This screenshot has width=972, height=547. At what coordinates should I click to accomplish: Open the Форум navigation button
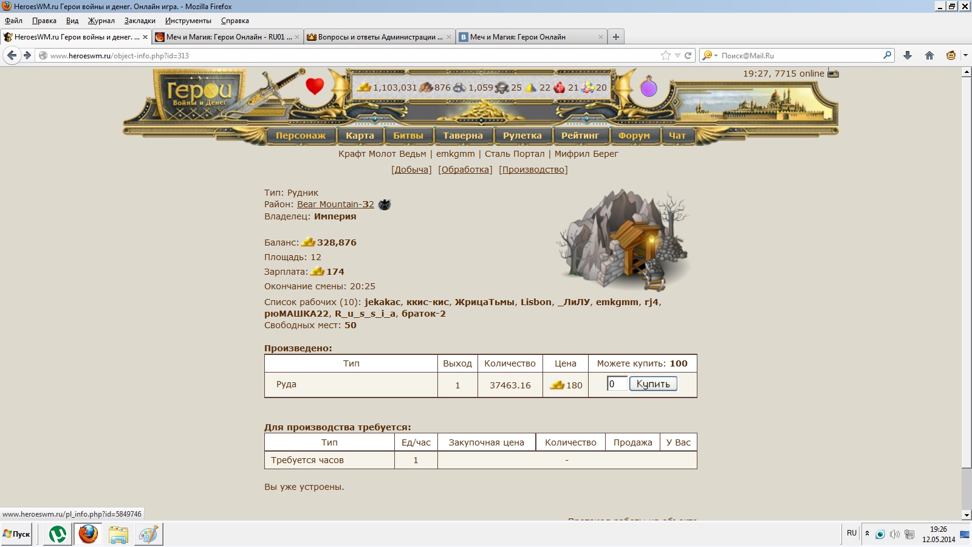634,136
